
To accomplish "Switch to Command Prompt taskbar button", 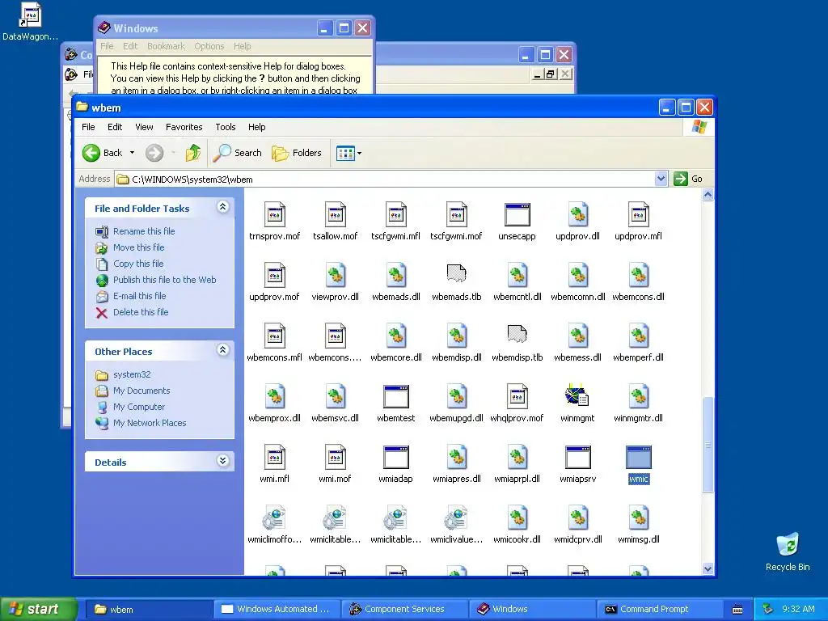I will coord(660,610).
